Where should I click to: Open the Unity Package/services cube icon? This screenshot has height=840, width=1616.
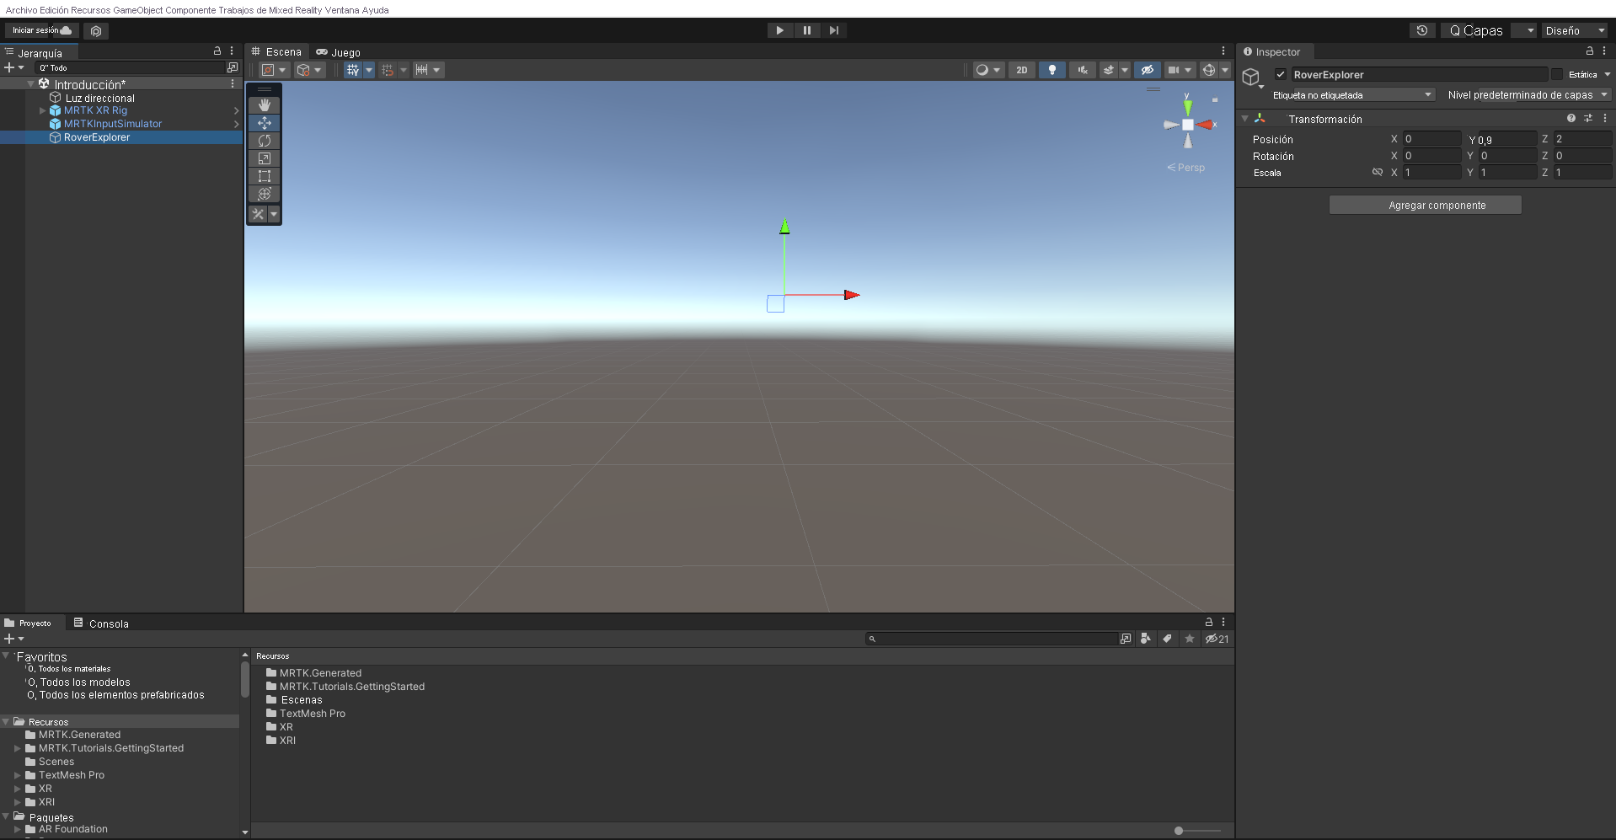click(x=96, y=31)
